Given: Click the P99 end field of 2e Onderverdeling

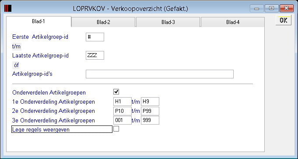Looking at the screenshot, I should (150, 111).
